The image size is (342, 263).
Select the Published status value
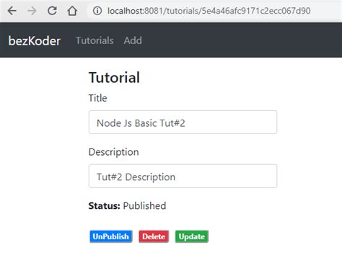[144, 206]
